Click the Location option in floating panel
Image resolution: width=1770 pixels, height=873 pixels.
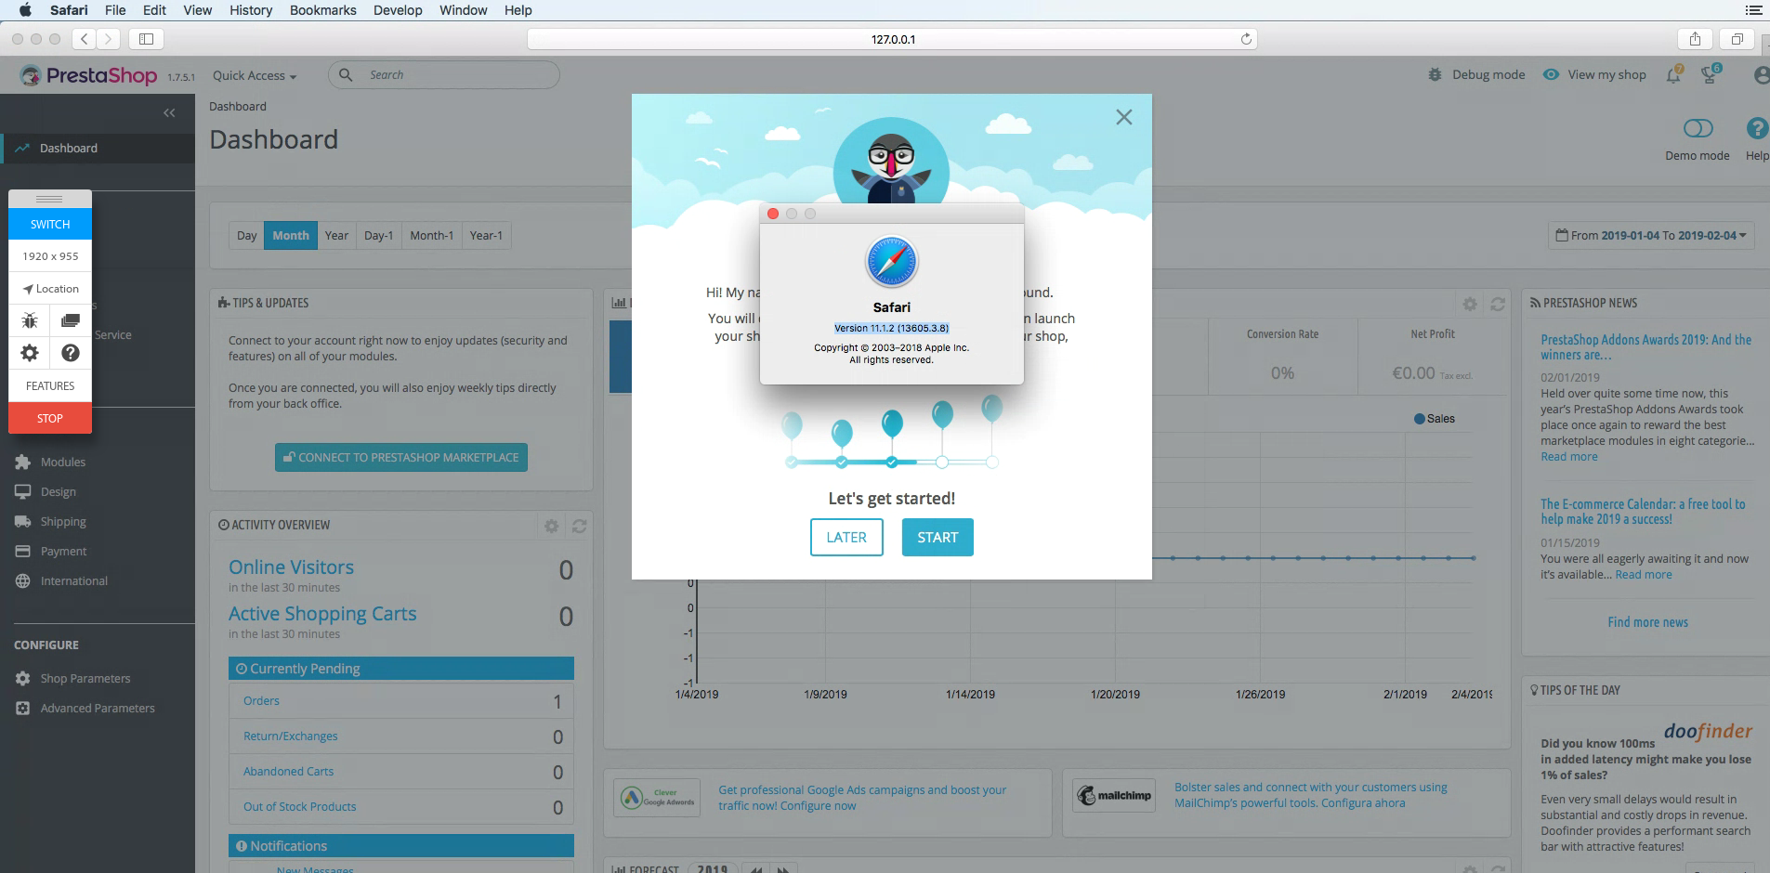point(50,289)
